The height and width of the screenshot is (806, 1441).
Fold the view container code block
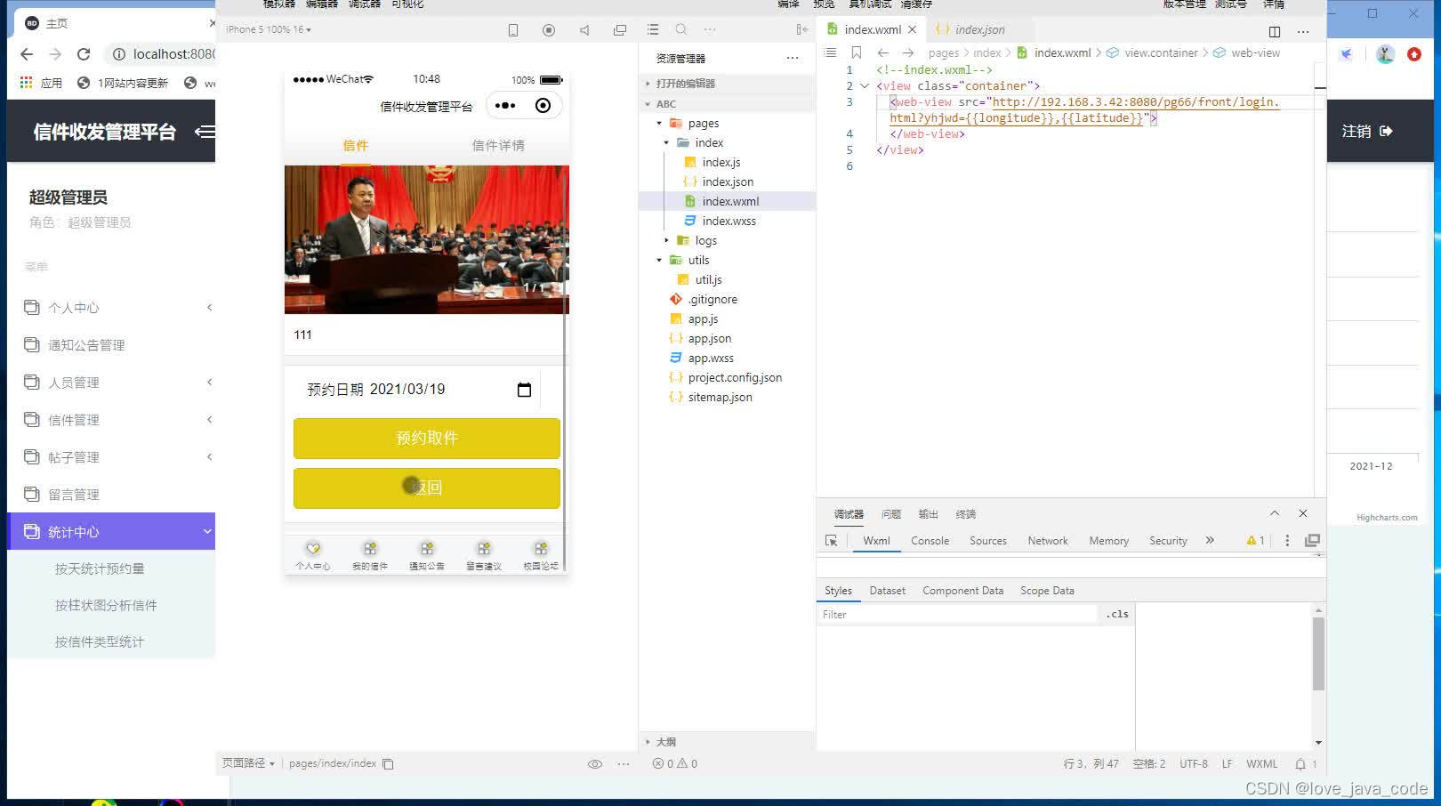pos(864,86)
